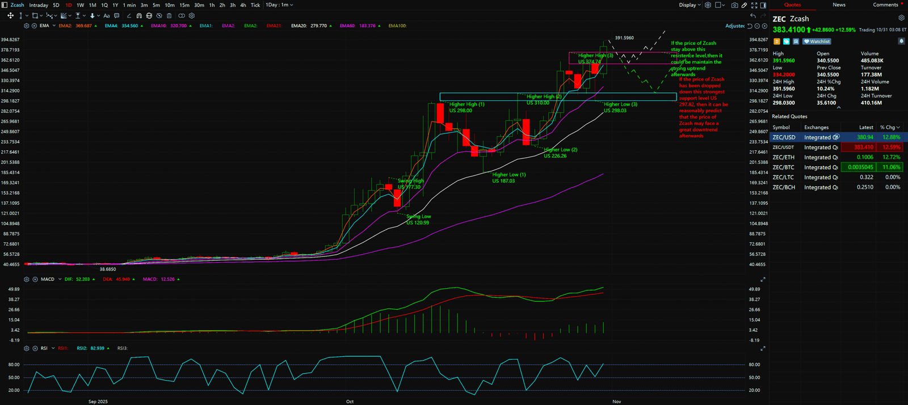Open MACD indicator settings gear
The height and width of the screenshot is (405, 908).
(x=27, y=280)
